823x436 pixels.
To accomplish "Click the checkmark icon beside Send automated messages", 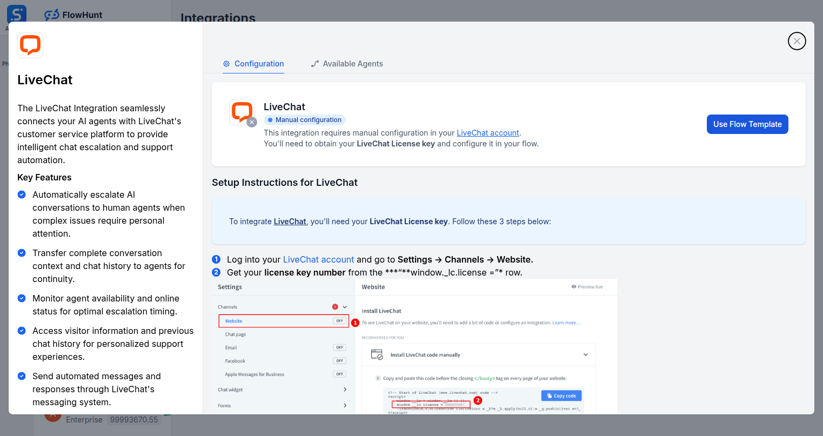I will coord(22,375).
